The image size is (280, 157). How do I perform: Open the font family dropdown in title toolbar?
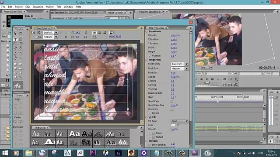(x=56, y=33)
